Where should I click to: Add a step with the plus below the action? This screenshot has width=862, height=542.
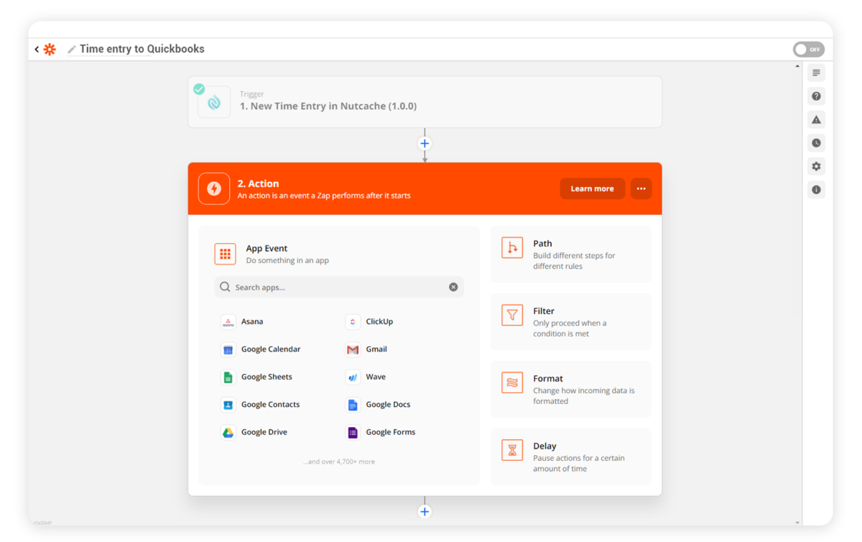coord(425,511)
